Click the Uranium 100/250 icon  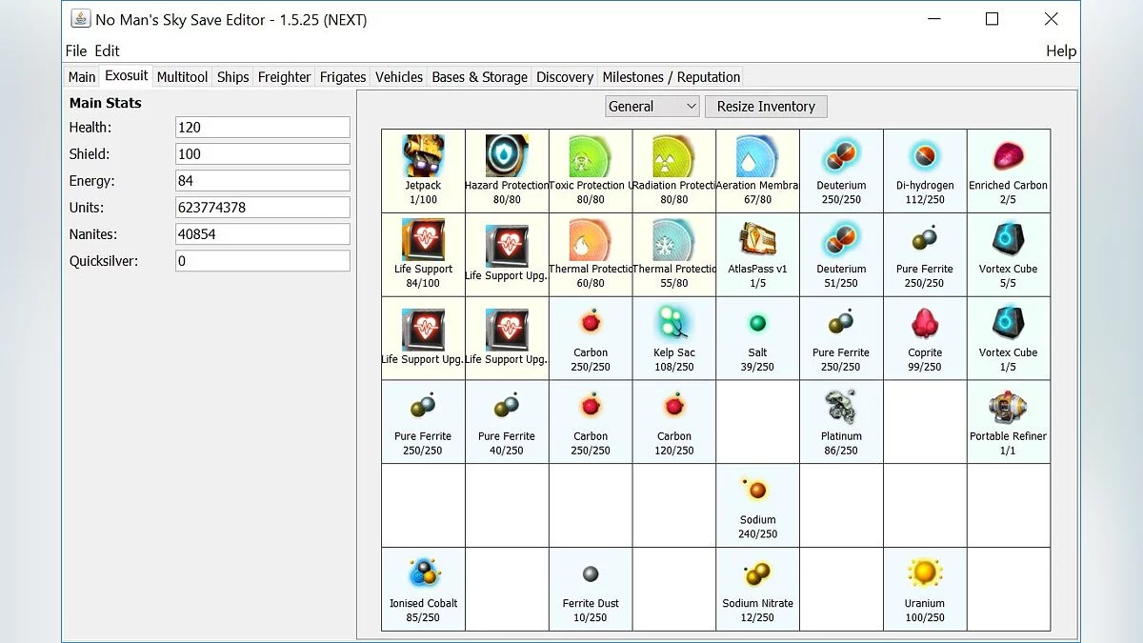click(x=925, y=573)
